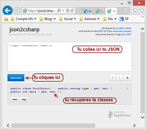Click the horizontal scrollbar thumb
This screenshot has width=147, height=130.
[x=53, y=125]
